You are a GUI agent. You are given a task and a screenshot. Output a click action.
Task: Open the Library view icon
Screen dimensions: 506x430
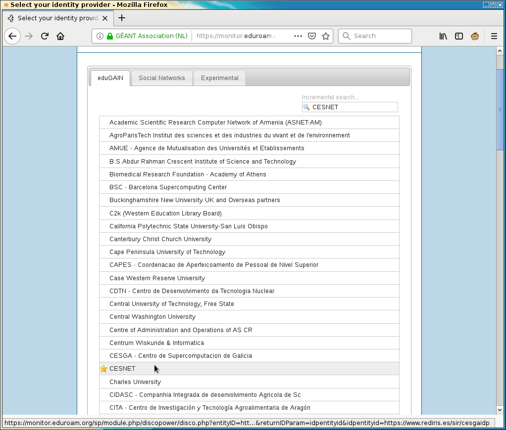pos(443,36)
